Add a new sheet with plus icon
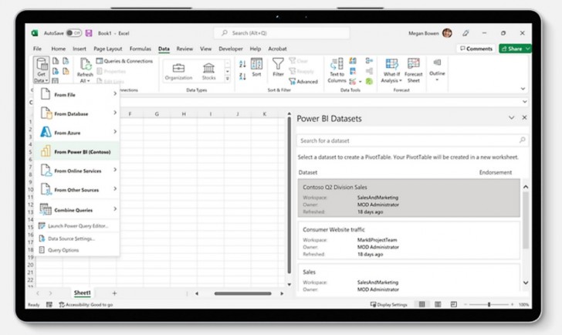The image size is (562, 335). pos(114,293)
